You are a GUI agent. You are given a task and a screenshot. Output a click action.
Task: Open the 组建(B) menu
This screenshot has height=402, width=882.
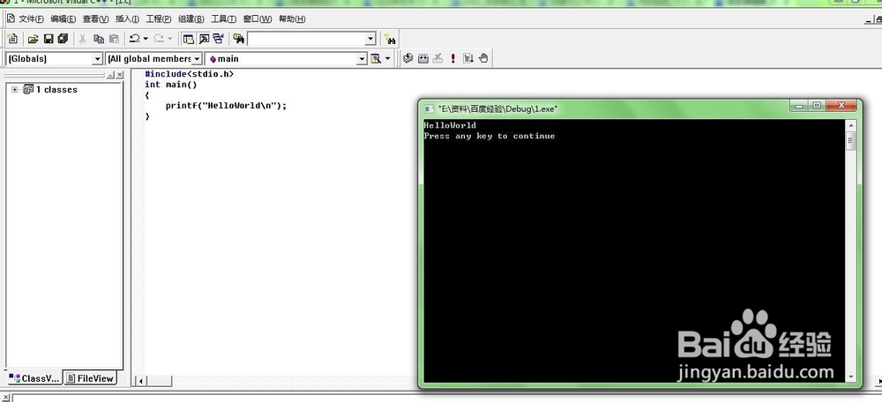(x=191, y=19)
